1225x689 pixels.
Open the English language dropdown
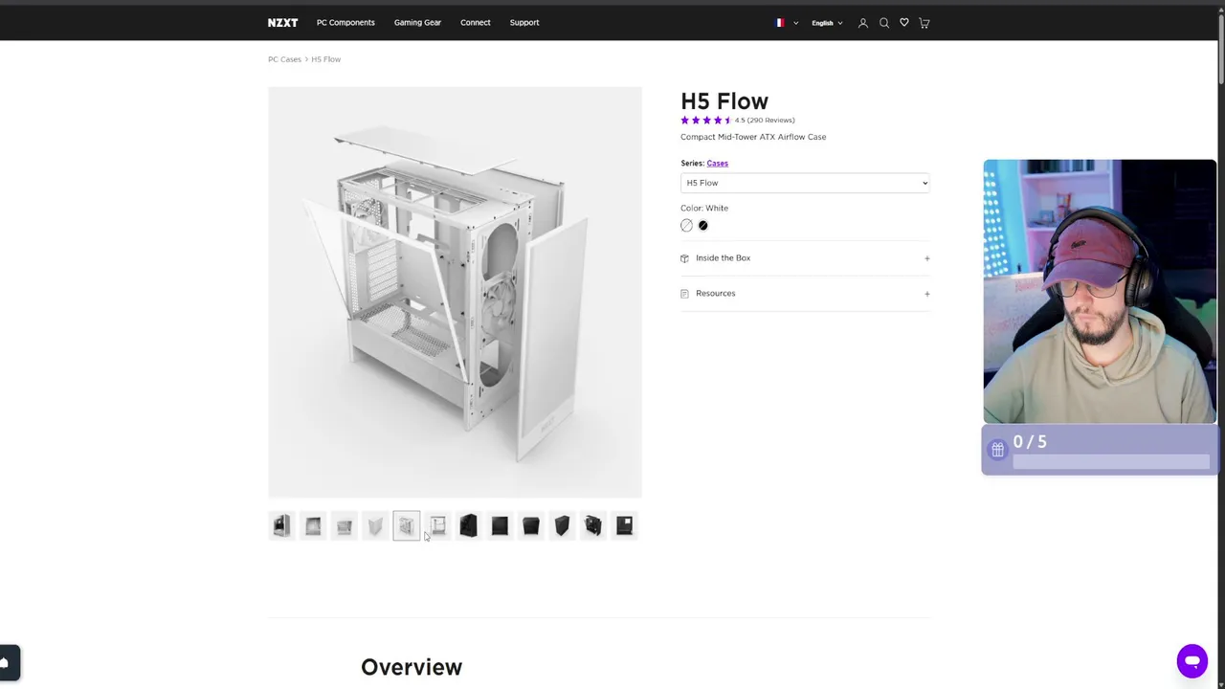pyautogui.click(x=827, y=23)
